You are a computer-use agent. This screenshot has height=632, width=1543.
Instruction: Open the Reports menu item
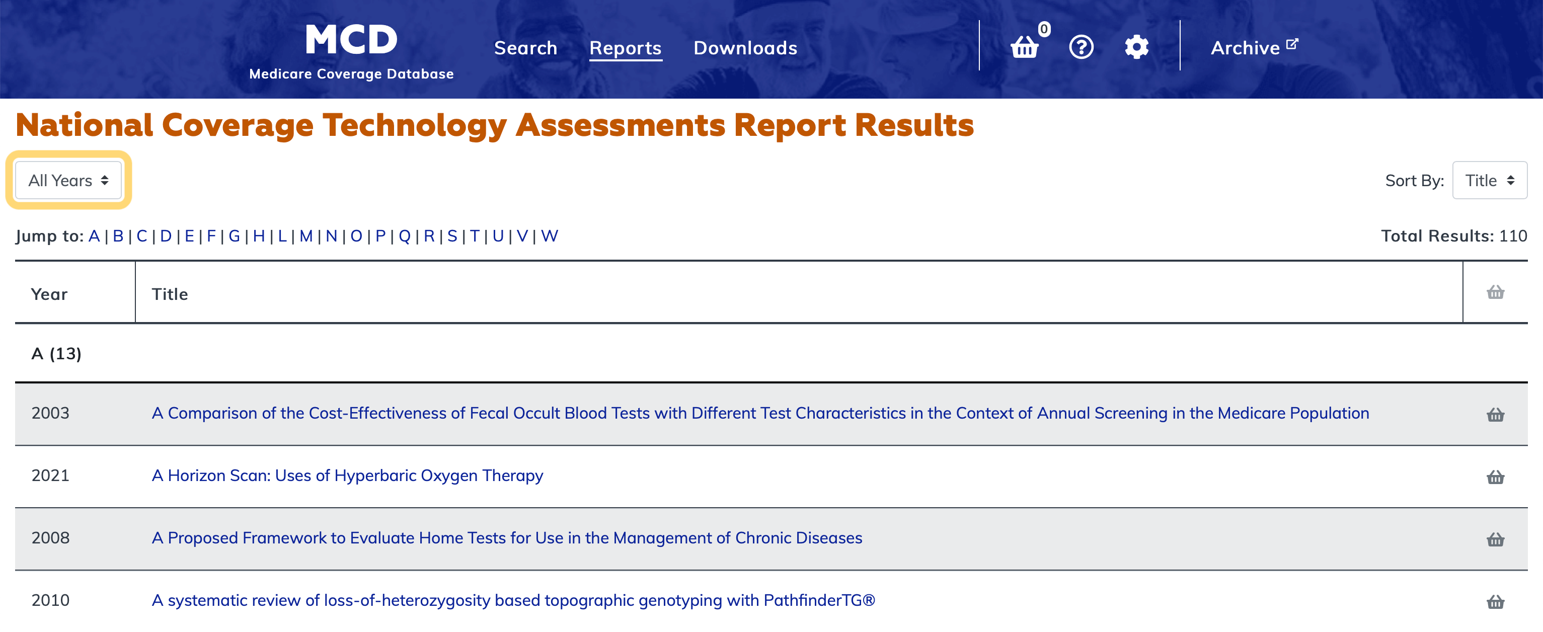[x=626, y=48]
